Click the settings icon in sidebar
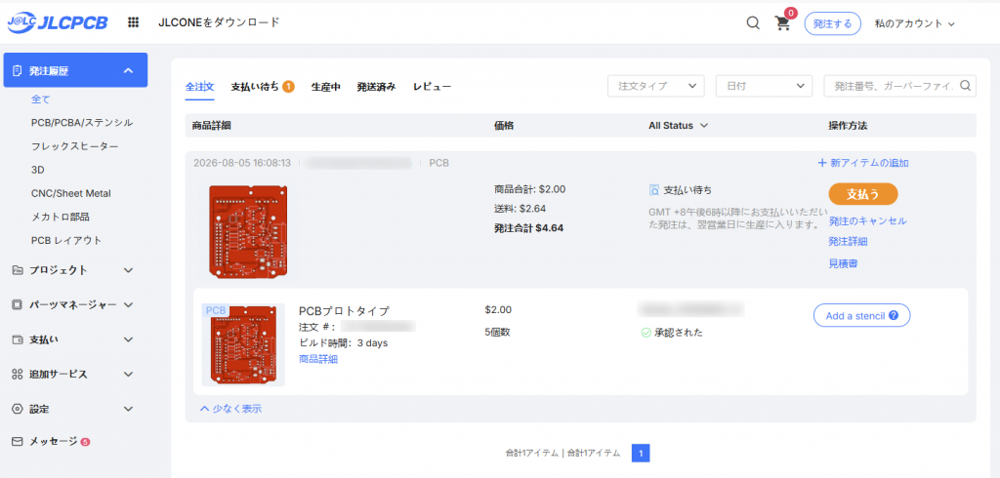The width and height of the screenshot is (1000, 478). tap(18, 409)
